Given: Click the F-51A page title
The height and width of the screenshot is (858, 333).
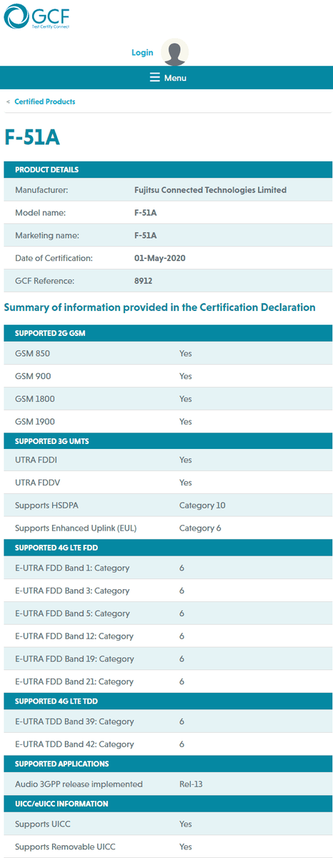Looking at the screenshot, I should pyautogui.click(x=31, y=137).
